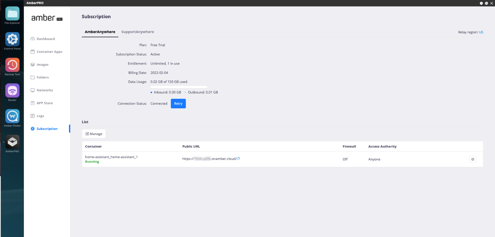Click the AmberPRO title bar text
495x237 pixels.
point(35,3)
